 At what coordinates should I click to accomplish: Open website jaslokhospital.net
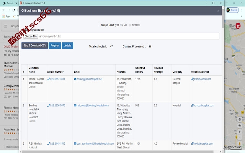pos(202,79)
